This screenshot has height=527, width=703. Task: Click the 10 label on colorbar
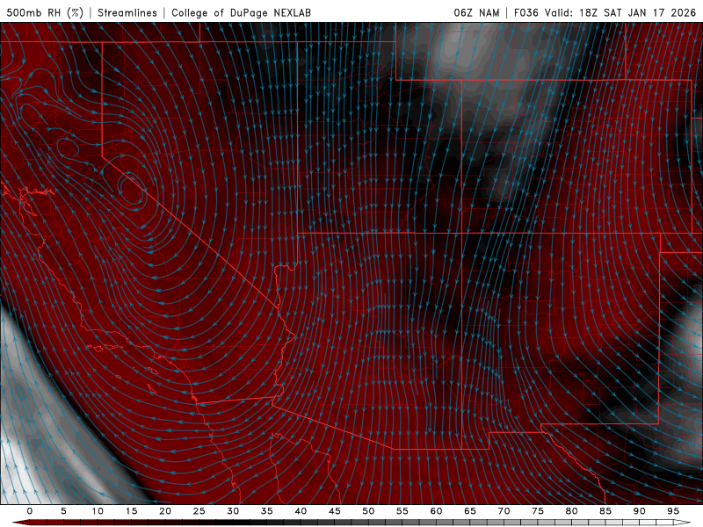pyautogui.click(x=98, y=511)
